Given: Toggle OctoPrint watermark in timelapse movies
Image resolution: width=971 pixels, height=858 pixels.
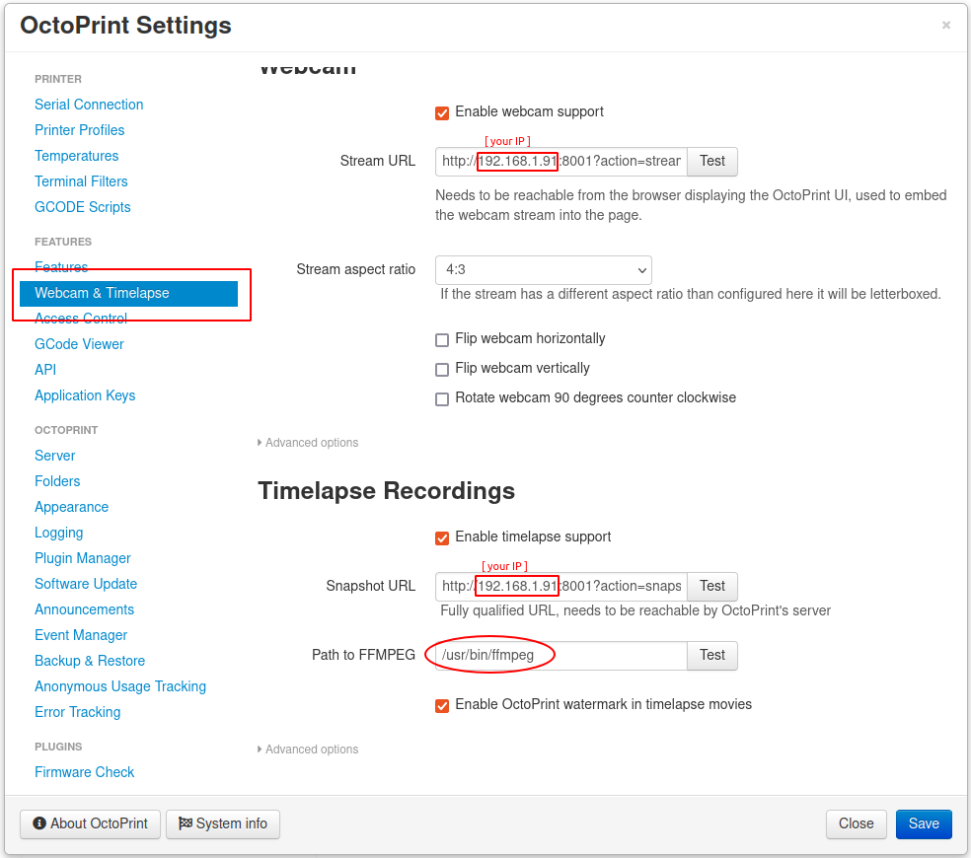Looking at the screenshot, I should pyautogui.click(x=442, y=706).
